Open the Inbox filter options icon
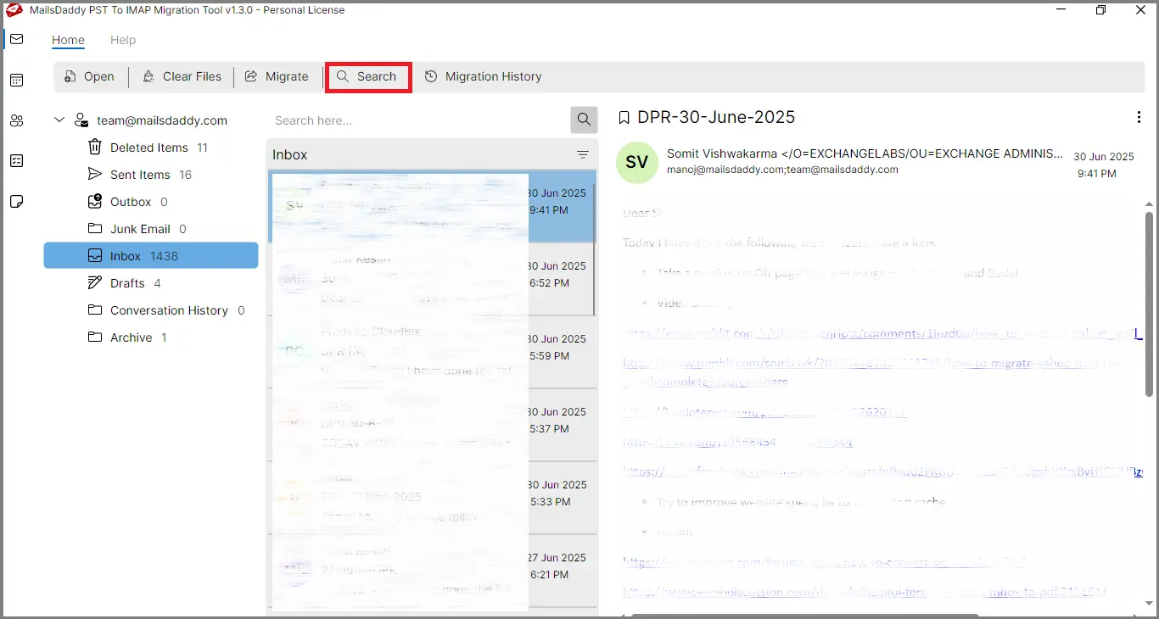This screenshot has height=619, width=1159. pos(583,155)
